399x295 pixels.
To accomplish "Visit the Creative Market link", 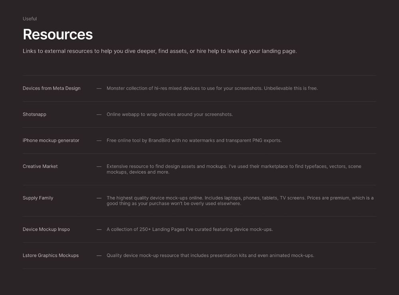I will coord(40,166).
